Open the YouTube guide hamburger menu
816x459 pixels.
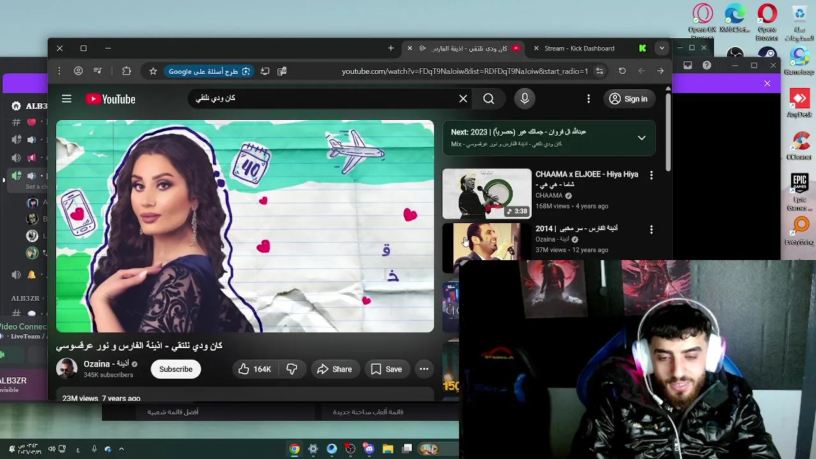pyautogui.click(x=66, y=99)
